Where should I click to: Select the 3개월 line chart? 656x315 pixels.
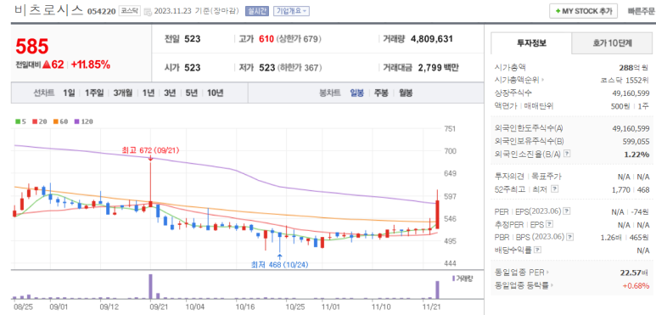click(x=123, y=93)
